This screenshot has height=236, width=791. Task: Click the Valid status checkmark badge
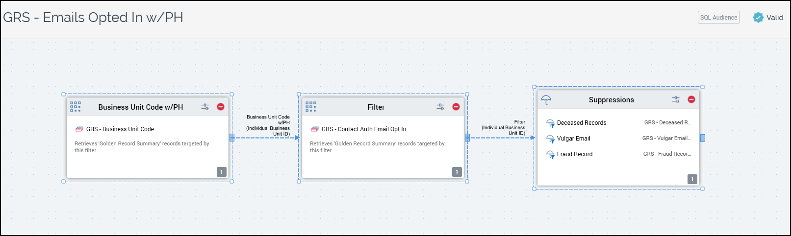tap(758, 18)
